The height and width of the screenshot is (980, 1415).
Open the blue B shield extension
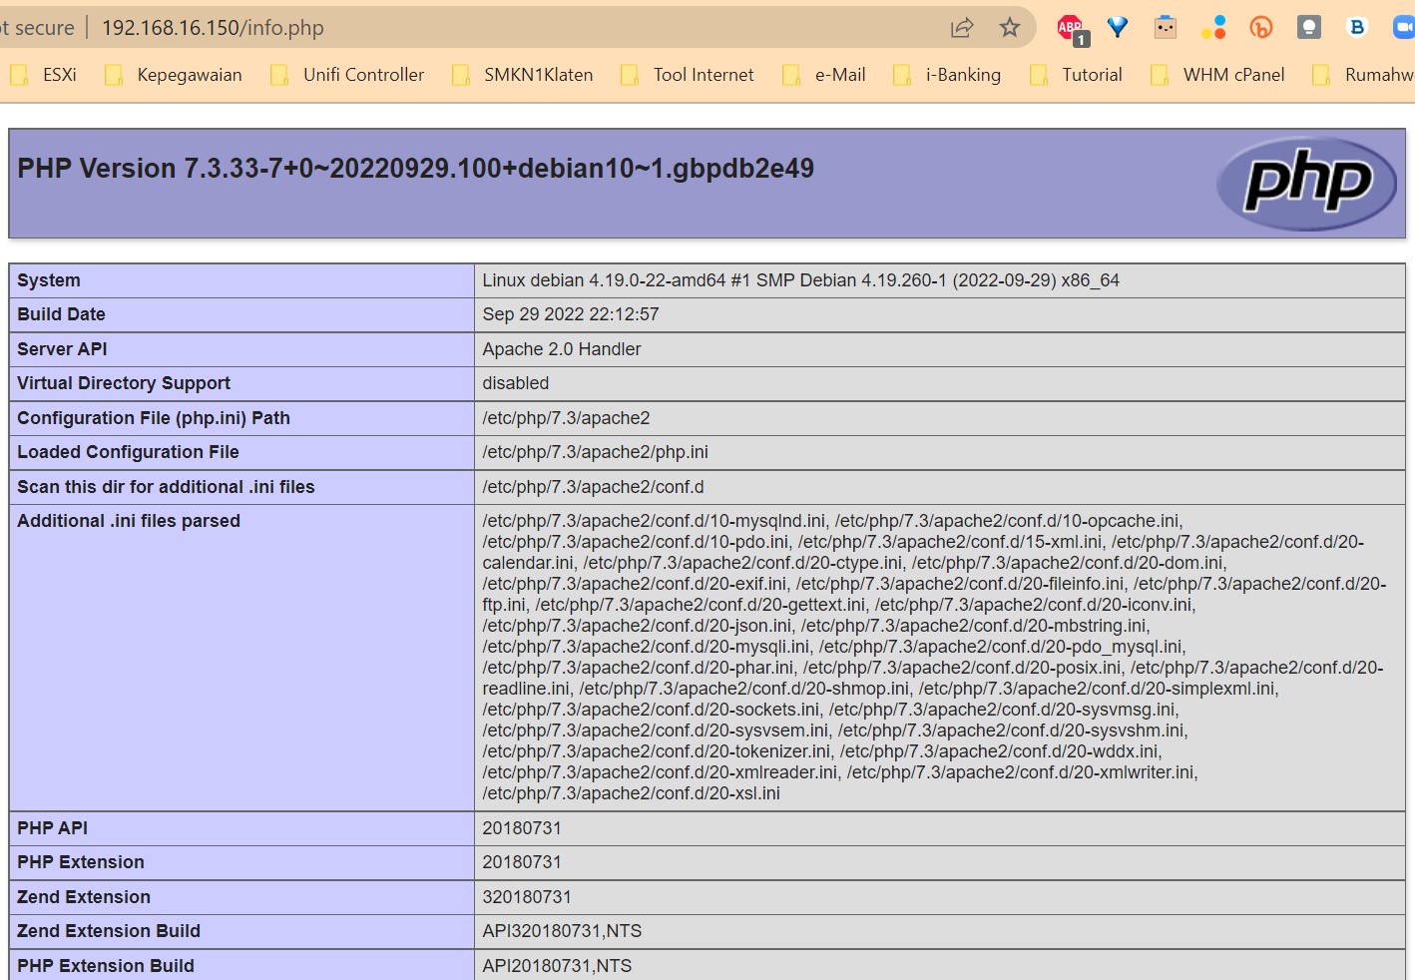click(1357, 28)
